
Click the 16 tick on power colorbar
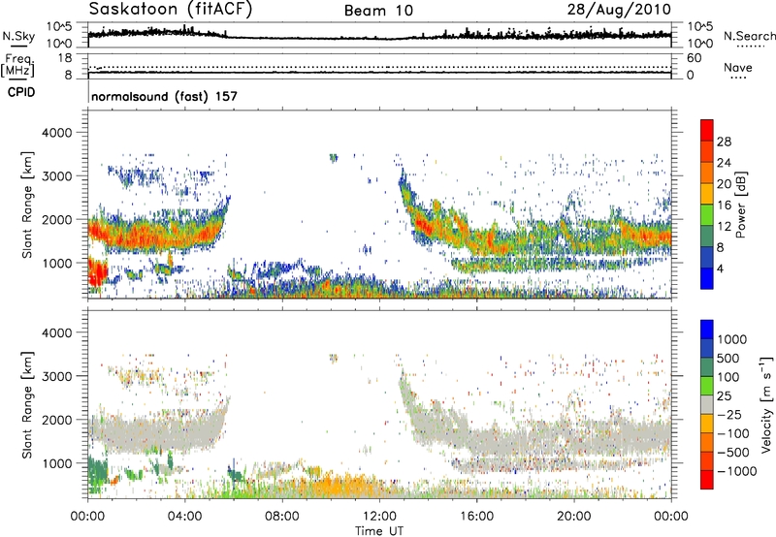tap(724, 205)
